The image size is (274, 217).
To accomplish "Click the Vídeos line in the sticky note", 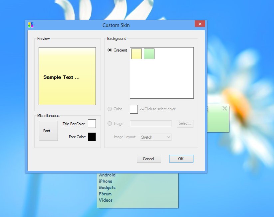I will pyautogui.click(x=106, y=200).
